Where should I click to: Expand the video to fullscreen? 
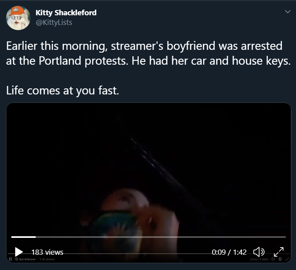[279, 252]
